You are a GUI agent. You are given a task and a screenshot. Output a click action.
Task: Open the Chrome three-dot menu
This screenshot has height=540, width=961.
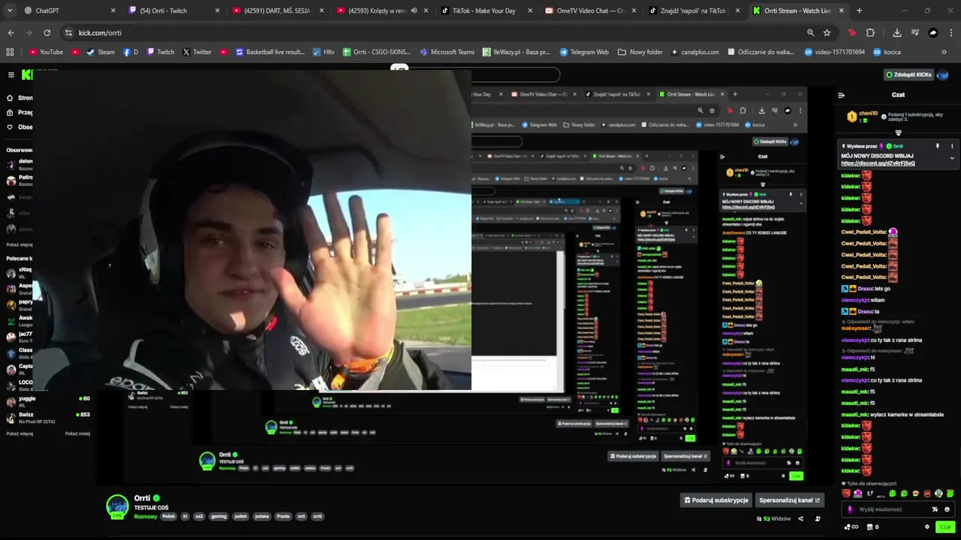pyautogui.click(x=950, y=33)
